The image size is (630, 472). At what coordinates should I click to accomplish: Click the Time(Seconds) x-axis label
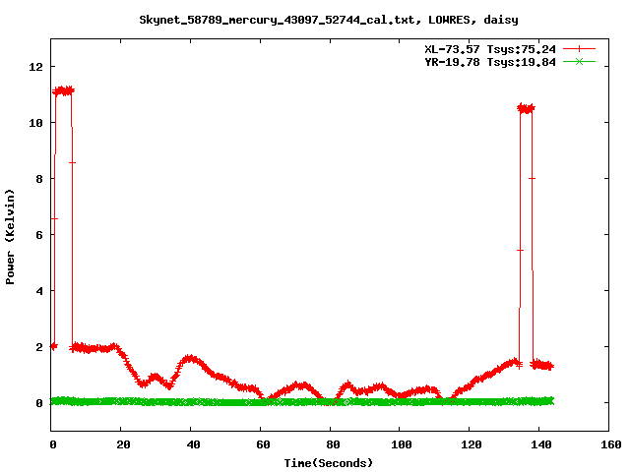[x=329, y=463]
